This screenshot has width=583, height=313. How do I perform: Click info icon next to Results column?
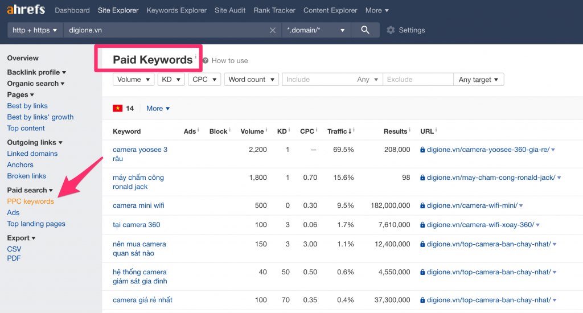[409, 130]
